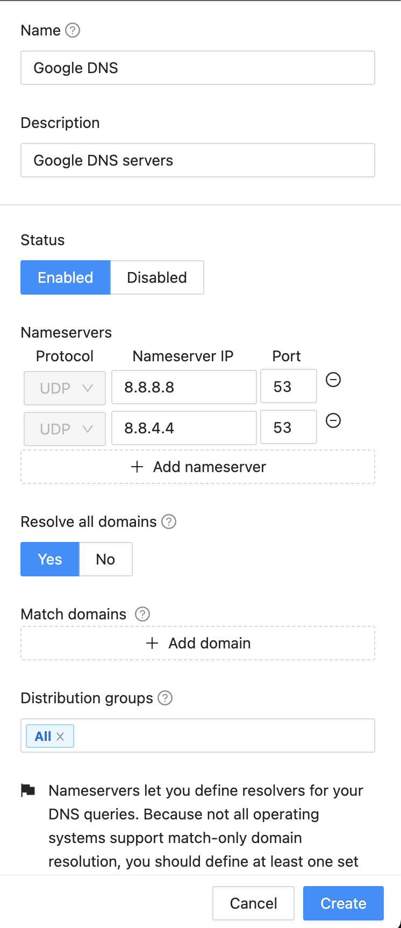Image resolution: width=401 pixels, height=928 pixels.
Task: Select Yes for Resolve all domains
Action: pos(50,559)
